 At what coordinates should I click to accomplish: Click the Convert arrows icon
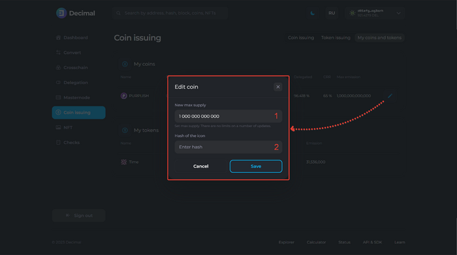[x=58, y=53]
